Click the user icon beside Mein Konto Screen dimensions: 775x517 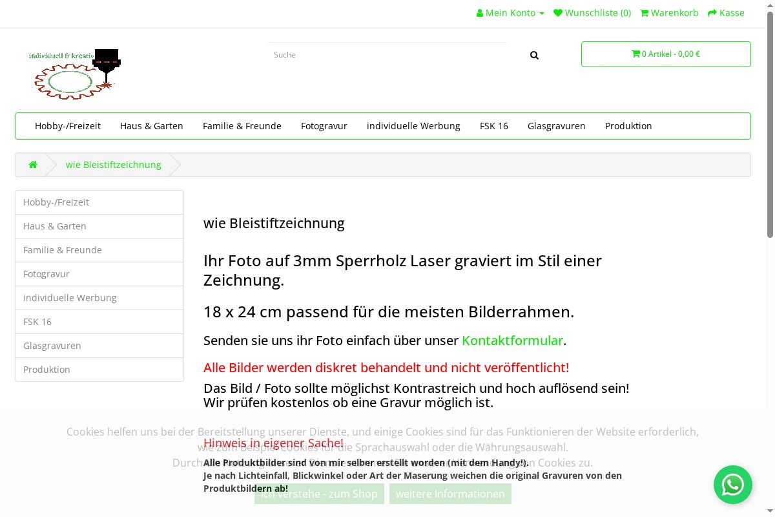[480, 13]
